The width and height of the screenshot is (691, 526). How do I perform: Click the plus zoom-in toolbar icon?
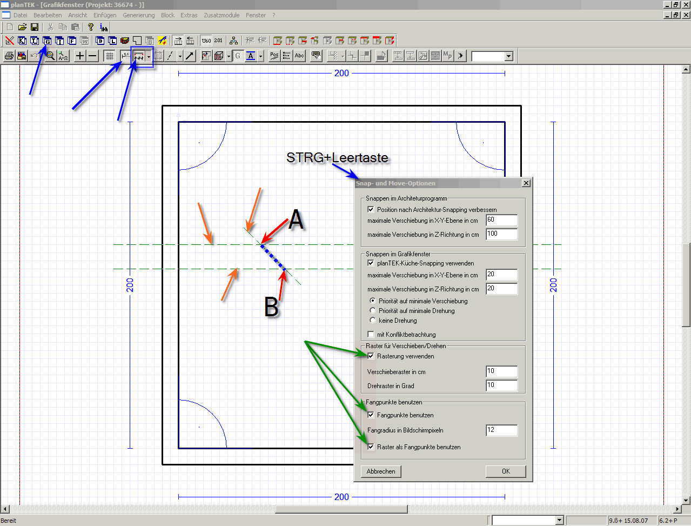click(80, 56)
